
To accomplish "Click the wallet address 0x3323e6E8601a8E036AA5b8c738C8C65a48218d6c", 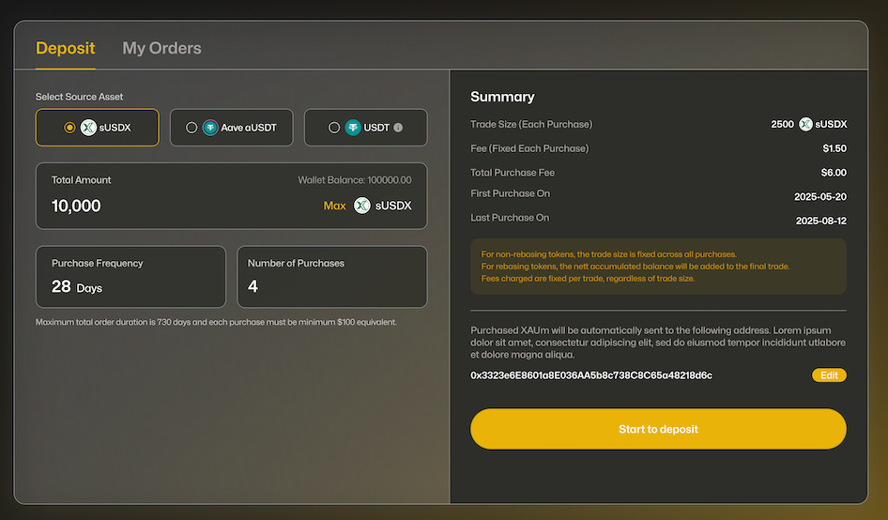I will (x=591, y=375).
